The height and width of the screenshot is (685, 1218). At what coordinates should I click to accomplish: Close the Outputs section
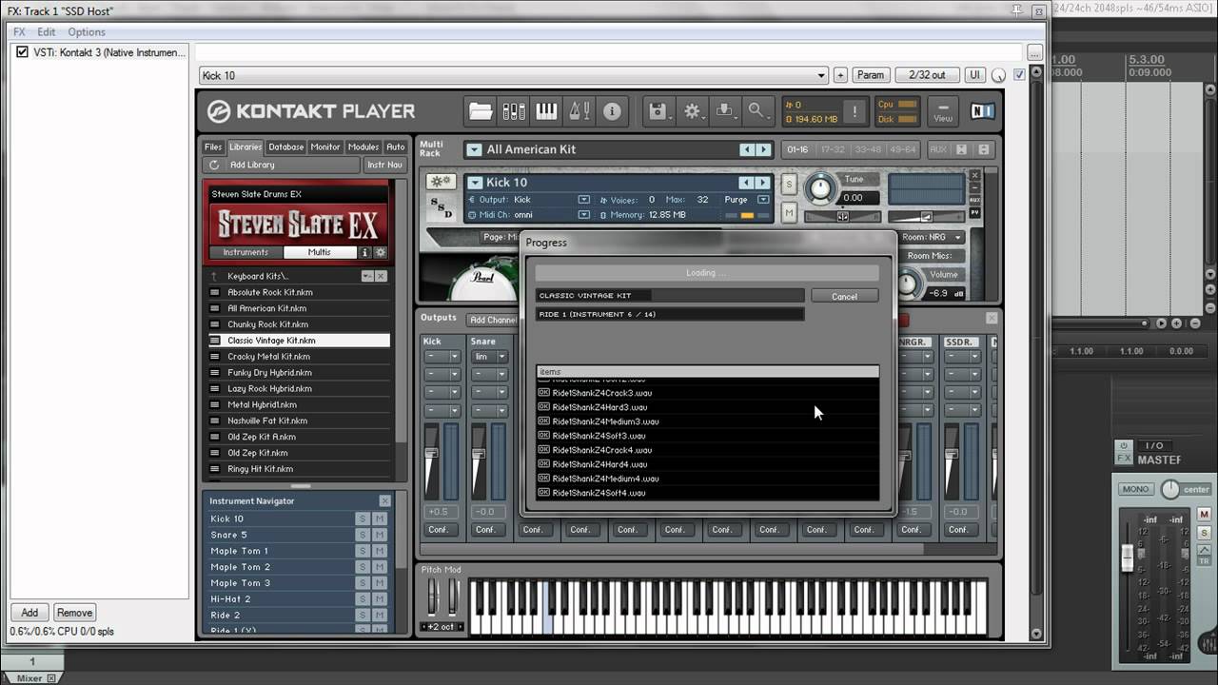(x=992, y=318)
